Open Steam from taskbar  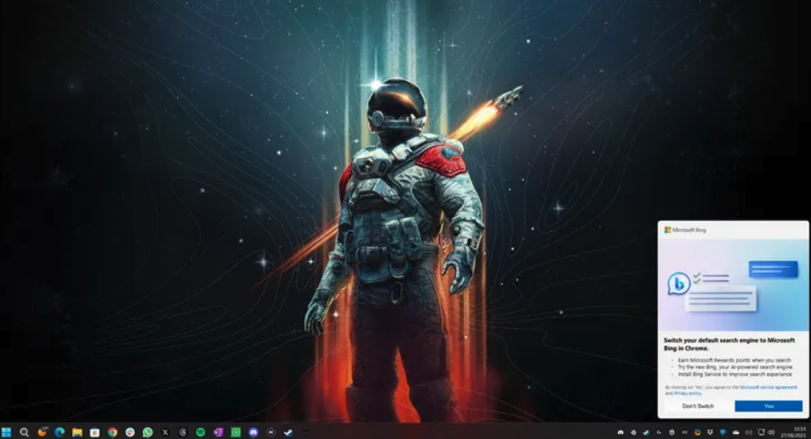[288, 432]
